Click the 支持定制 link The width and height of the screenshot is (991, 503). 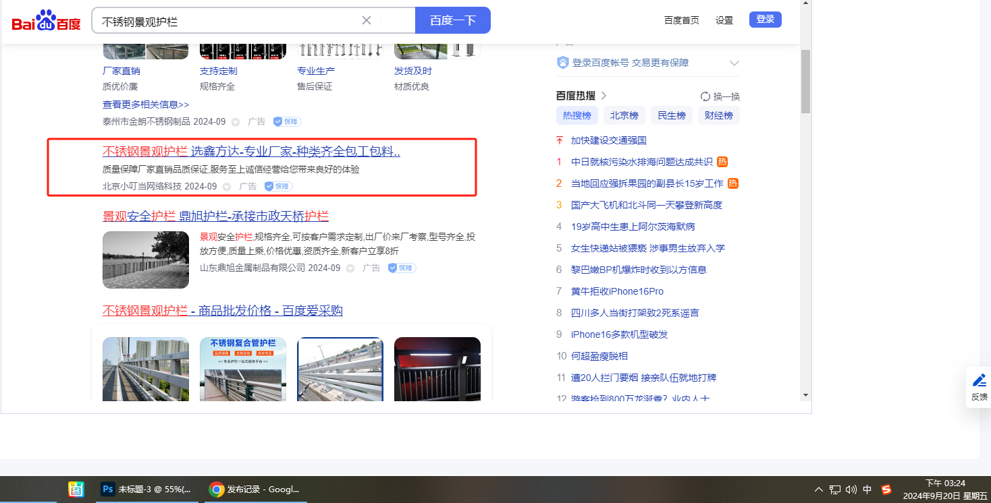coord(219,71)
